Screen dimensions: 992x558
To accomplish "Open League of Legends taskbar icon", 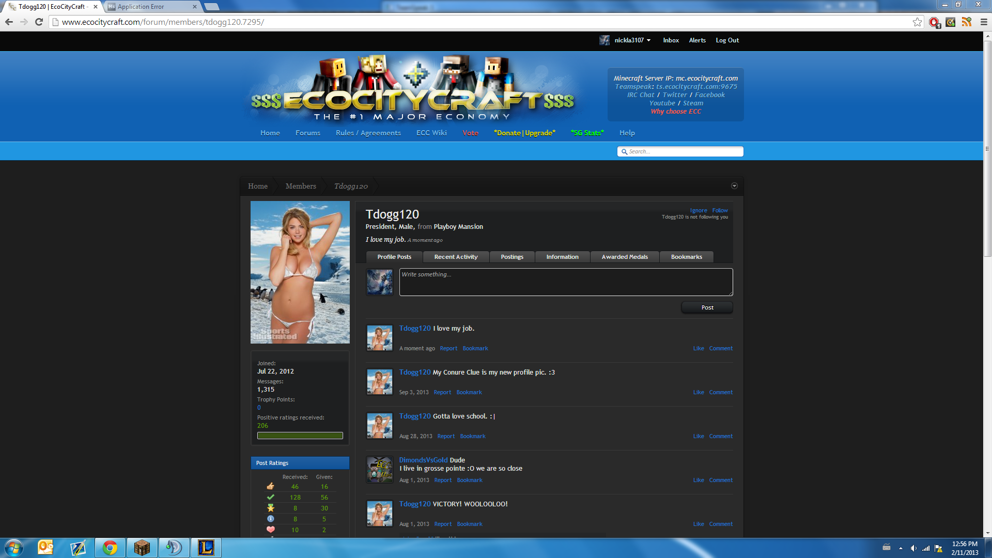I will tap(206, 547).
